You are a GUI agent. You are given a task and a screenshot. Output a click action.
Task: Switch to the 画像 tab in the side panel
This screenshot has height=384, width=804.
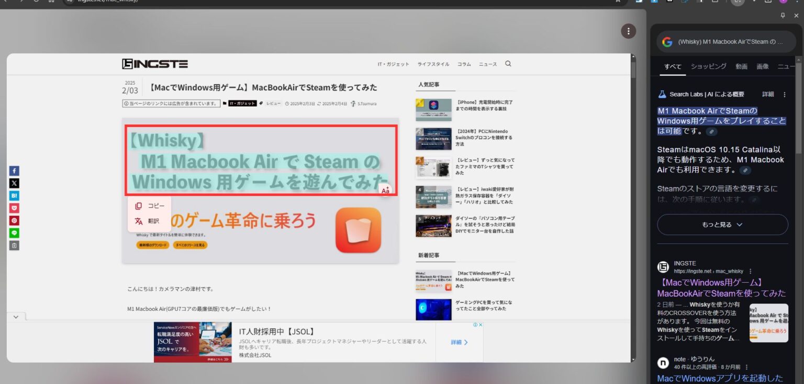[762, 66]
